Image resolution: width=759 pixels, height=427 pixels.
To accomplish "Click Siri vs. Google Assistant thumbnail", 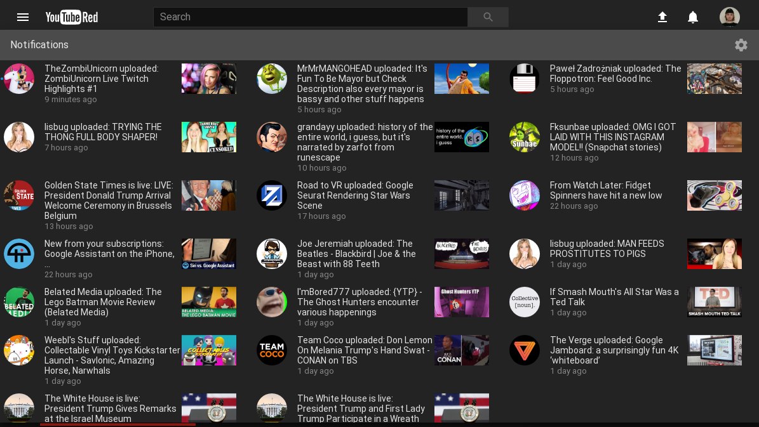I will point(208,253).
